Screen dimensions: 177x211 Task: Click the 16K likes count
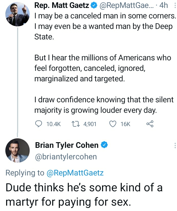(125, 124)
